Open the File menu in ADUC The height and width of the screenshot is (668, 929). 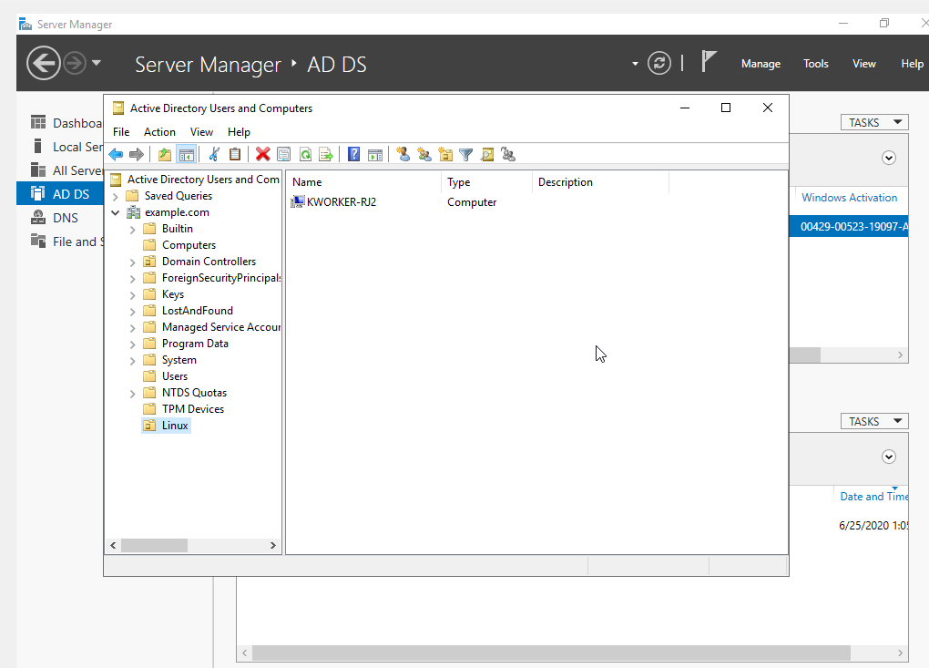121,131
